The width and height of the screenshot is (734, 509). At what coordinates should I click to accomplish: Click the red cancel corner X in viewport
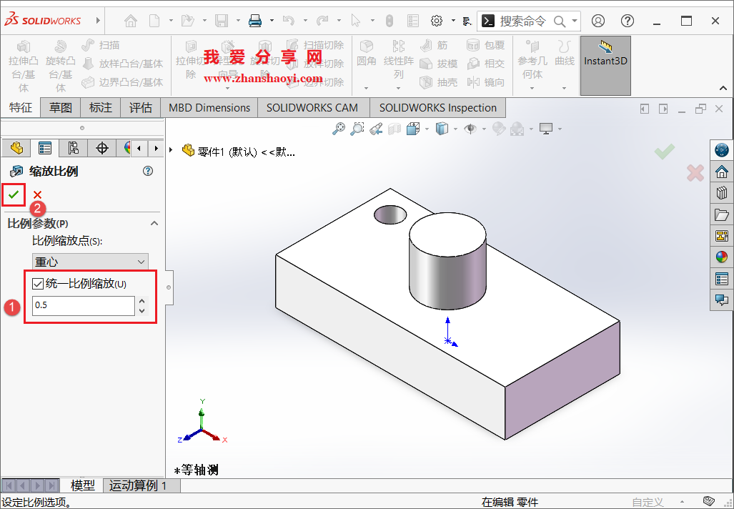coord(695,173)
